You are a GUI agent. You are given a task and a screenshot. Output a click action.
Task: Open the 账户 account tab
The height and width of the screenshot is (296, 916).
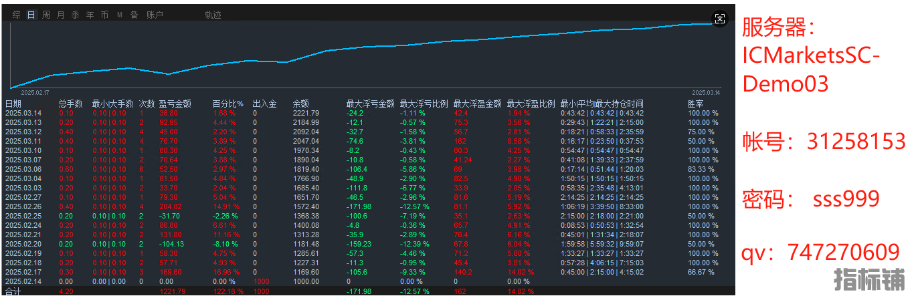click(155, 15)
